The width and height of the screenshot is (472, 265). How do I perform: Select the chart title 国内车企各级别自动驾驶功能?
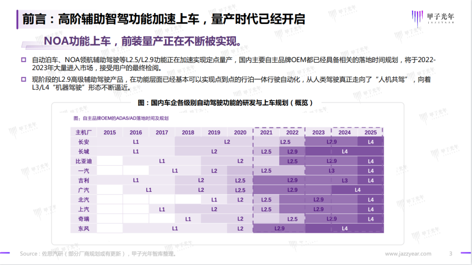tap(225, 103)
